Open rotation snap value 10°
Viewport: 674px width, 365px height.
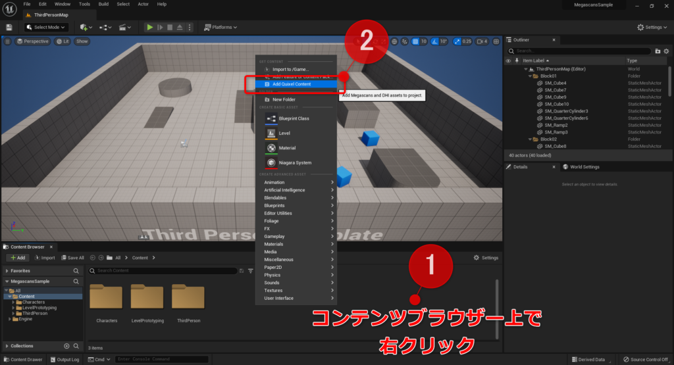(443, 41)
